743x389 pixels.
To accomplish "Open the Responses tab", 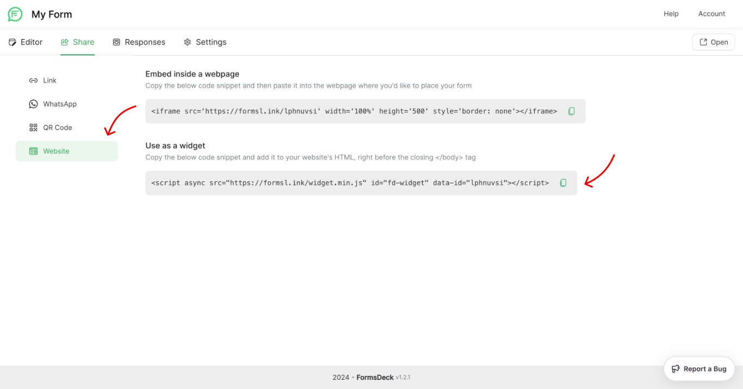I will pyautogui.click(x=139, y=42).
